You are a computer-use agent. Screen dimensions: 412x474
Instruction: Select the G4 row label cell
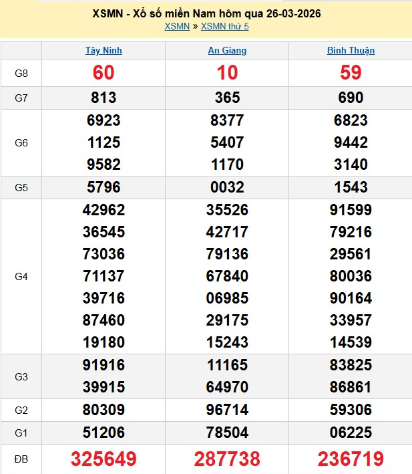(x=21, y=276)
